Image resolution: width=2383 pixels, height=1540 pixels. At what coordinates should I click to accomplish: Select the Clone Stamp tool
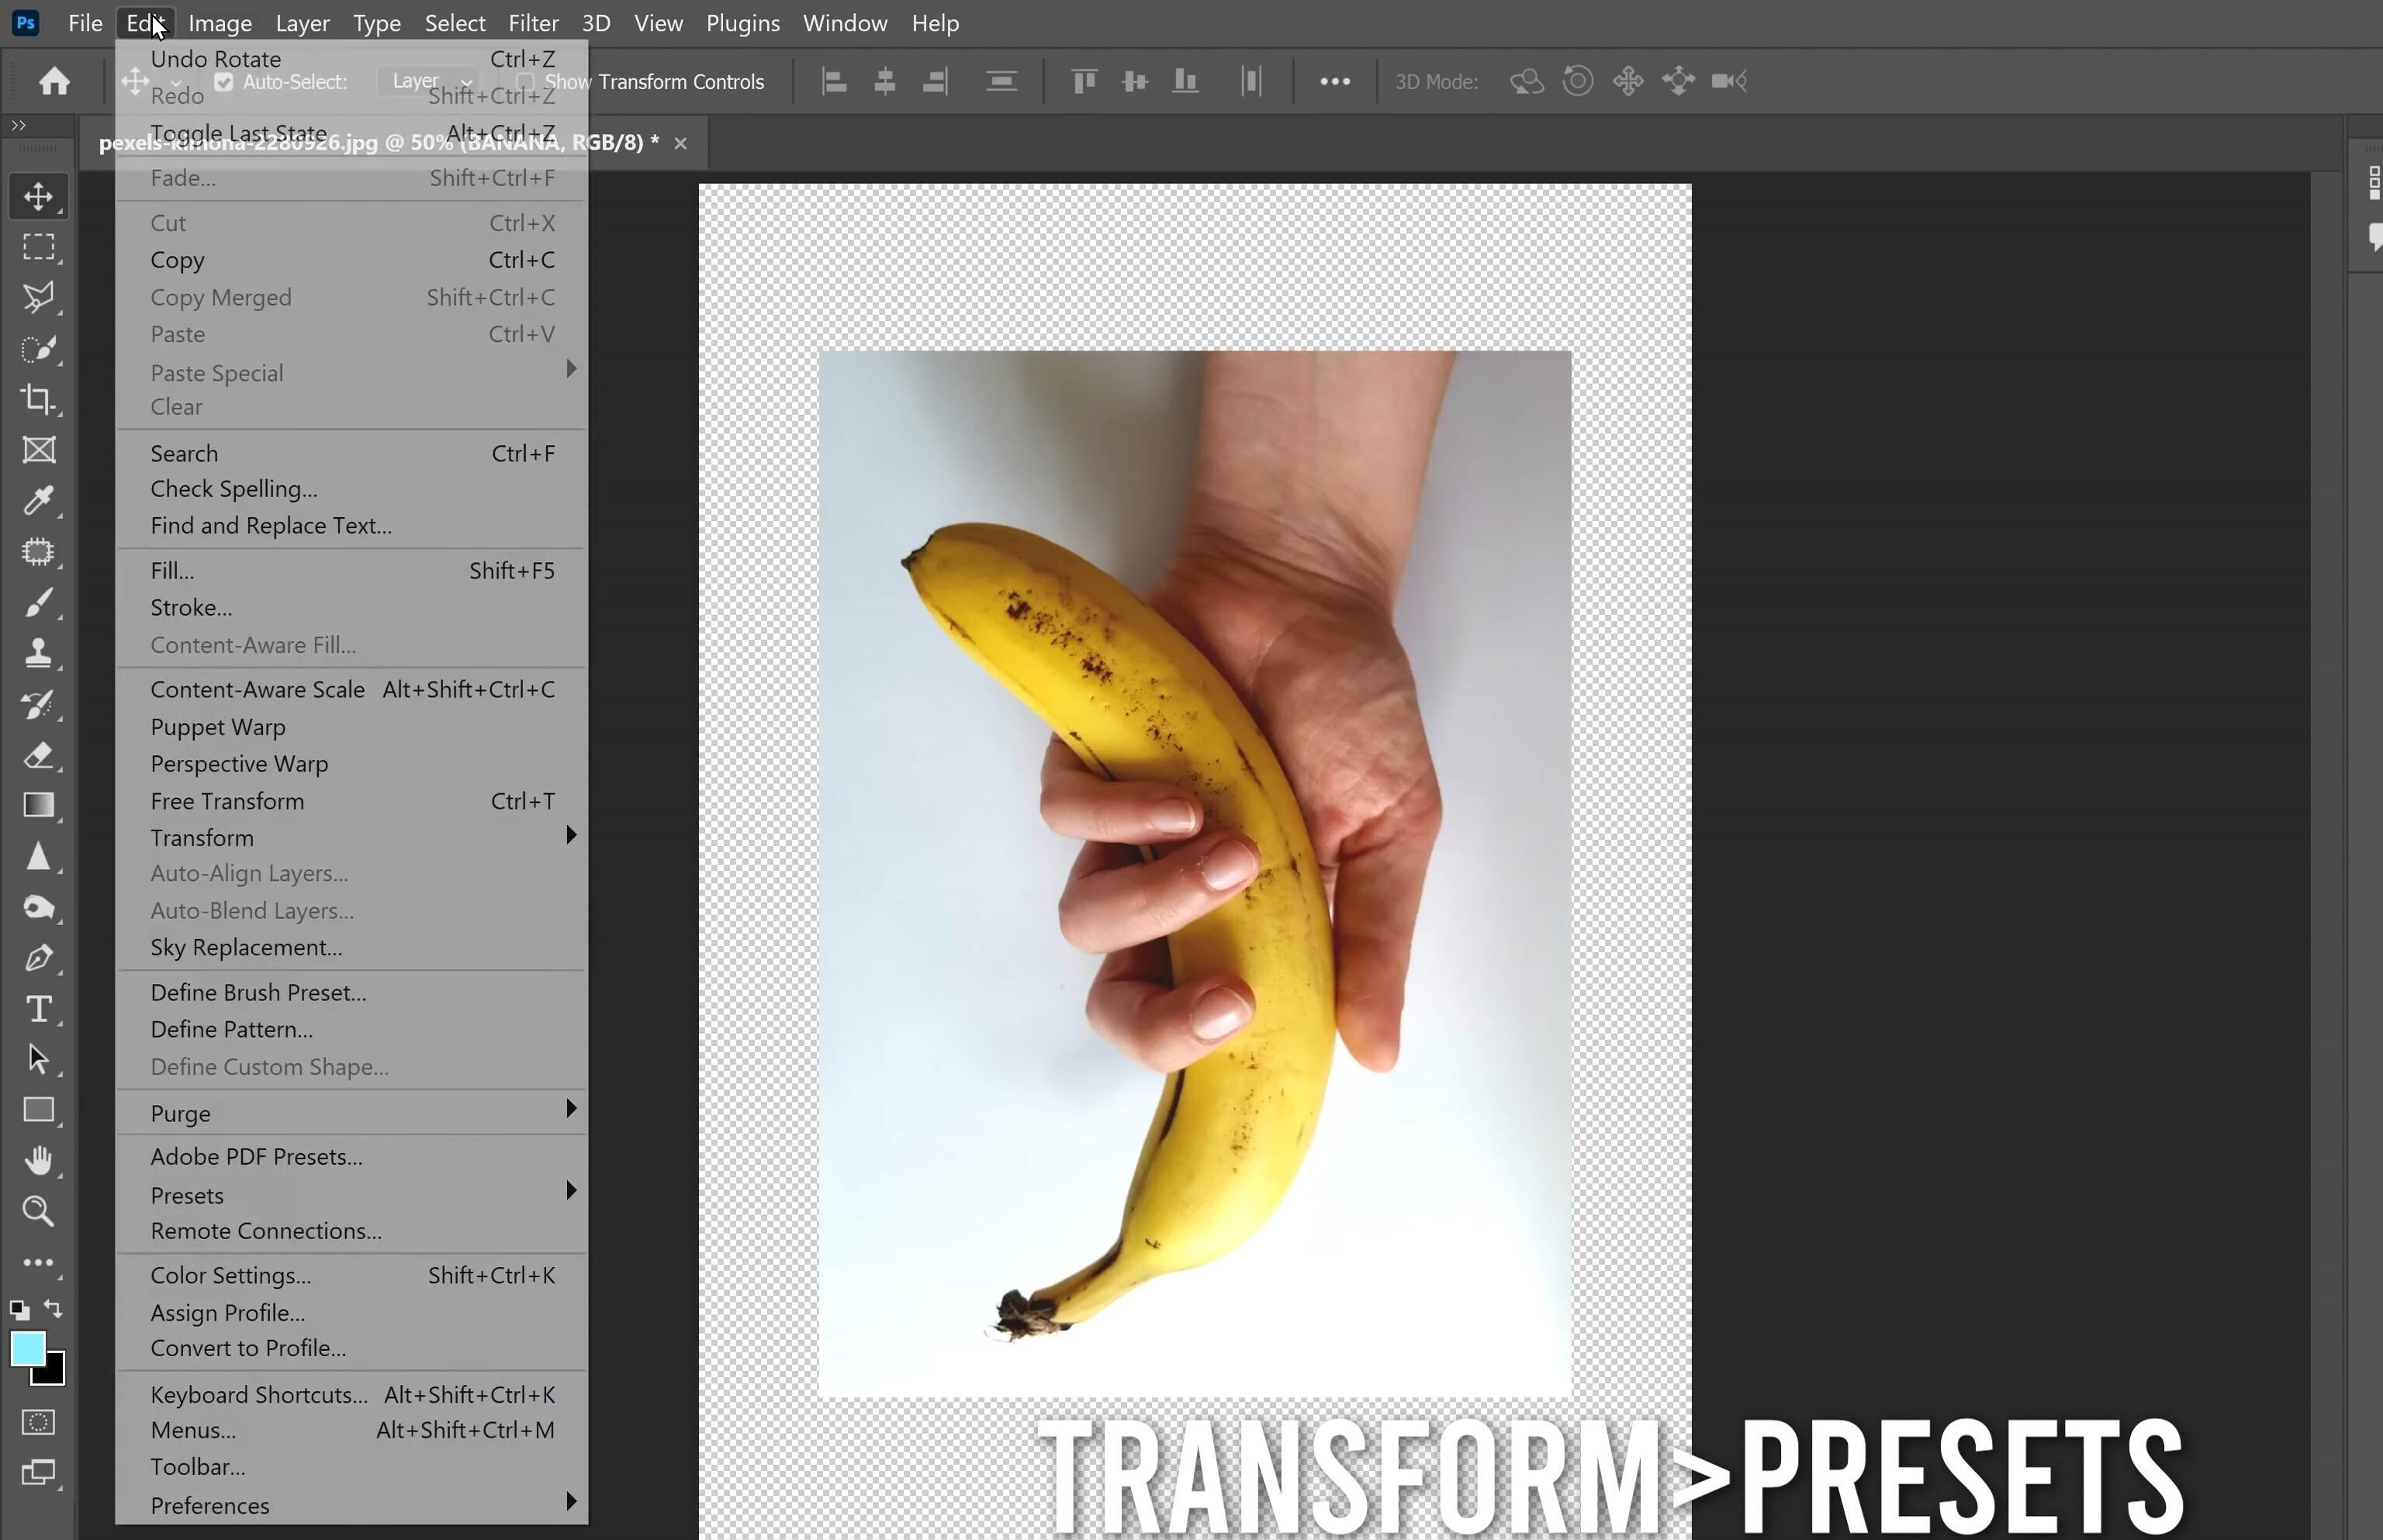point(38,653)
